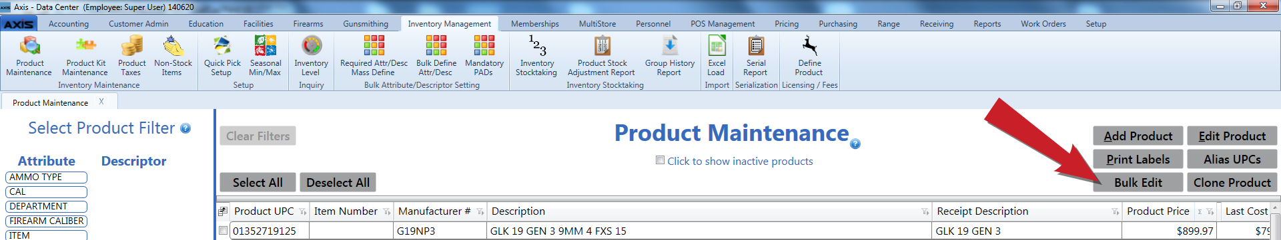Open Product Stock Adjustment Report
The width and height of the screenshot is (1281, 240).
(x=602, y=56)
